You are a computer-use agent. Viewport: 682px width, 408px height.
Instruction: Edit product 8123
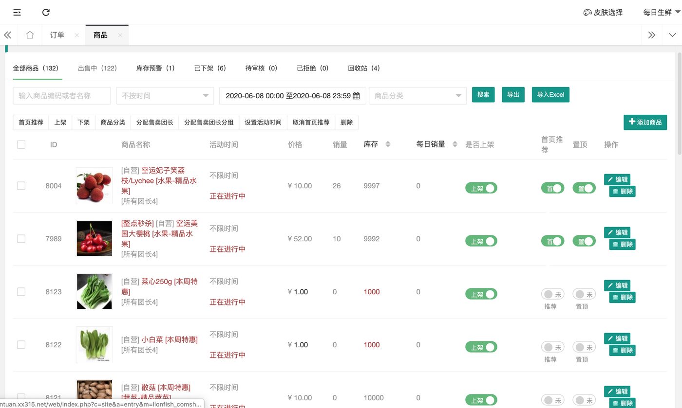(x=617, y=285)
